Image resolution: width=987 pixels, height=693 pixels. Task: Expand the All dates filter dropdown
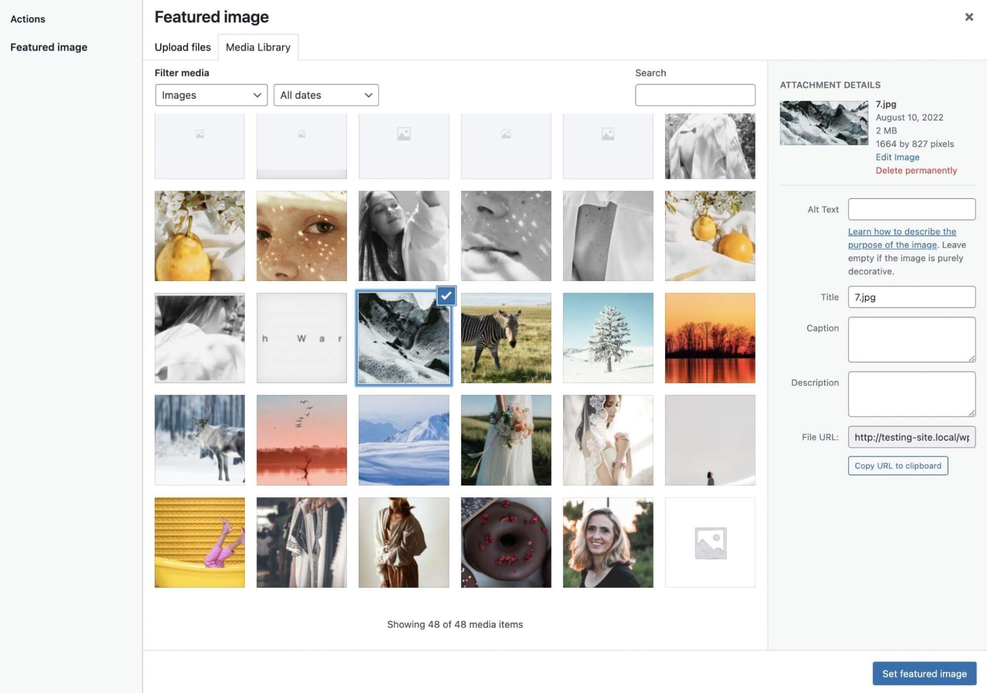[x=325, y=94]
